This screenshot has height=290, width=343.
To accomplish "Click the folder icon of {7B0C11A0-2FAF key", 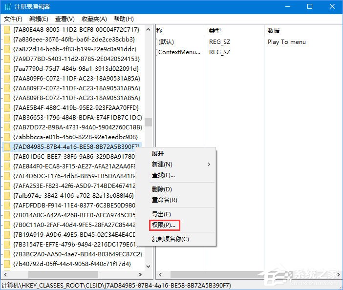I will (x=7, y=225).
